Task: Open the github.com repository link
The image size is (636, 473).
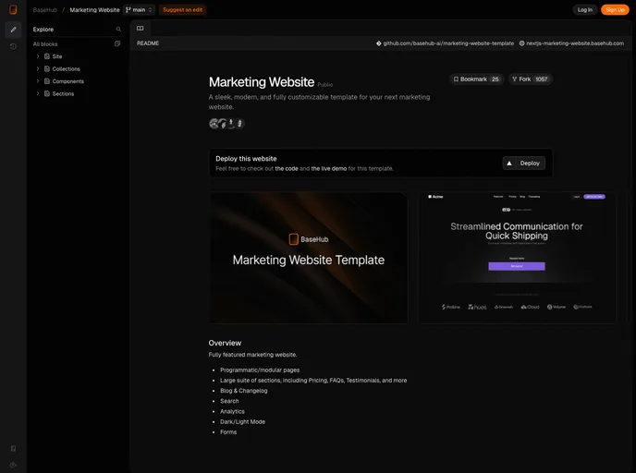Action: click(x=445, y=43)
